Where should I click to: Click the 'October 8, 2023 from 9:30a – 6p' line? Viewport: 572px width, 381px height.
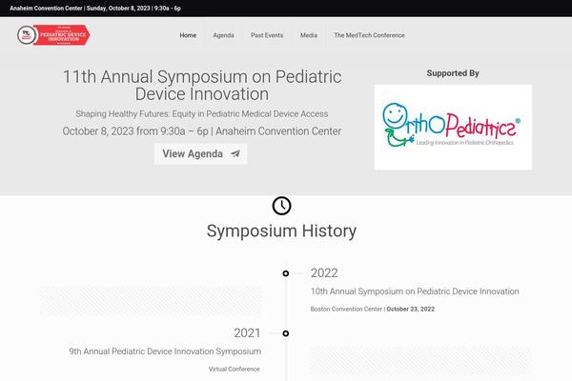click(202, 131)
